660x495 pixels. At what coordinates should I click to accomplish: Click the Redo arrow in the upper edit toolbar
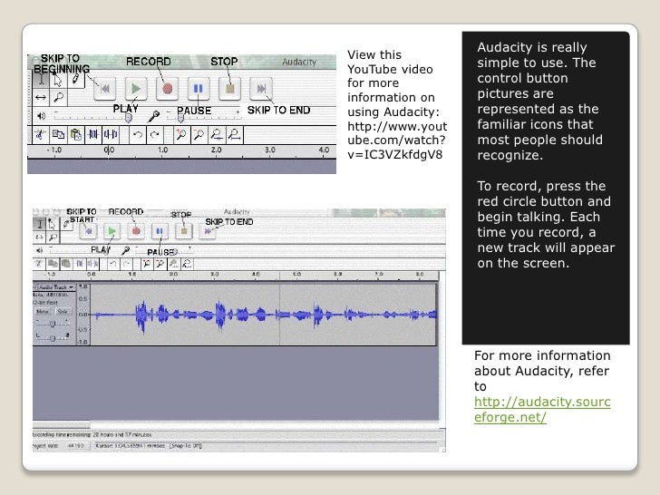[156, 134]
